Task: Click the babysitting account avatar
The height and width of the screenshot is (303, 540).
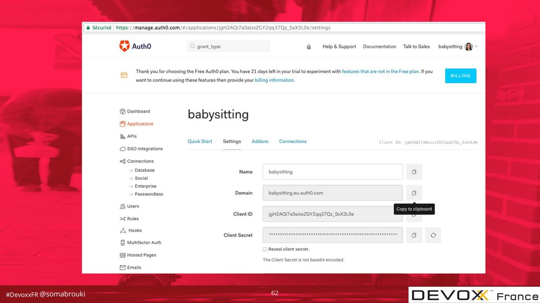Action: [468, 46]
